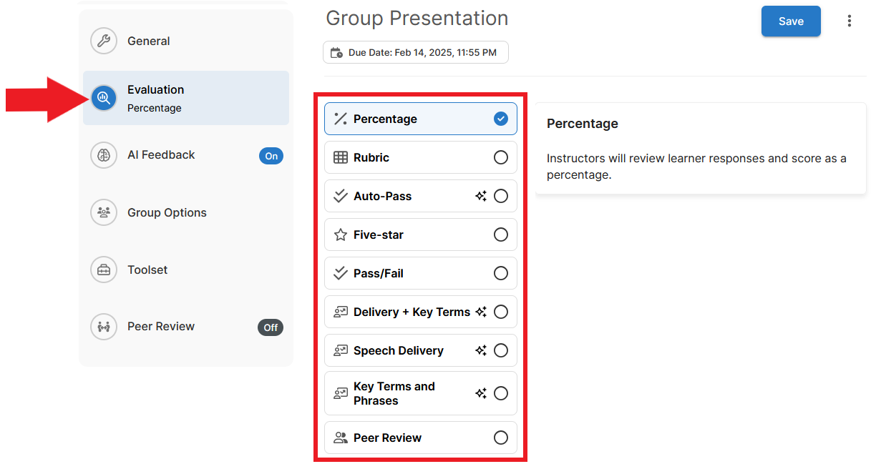Open the Peer Review sidebar tab

(x=186, y=327)
